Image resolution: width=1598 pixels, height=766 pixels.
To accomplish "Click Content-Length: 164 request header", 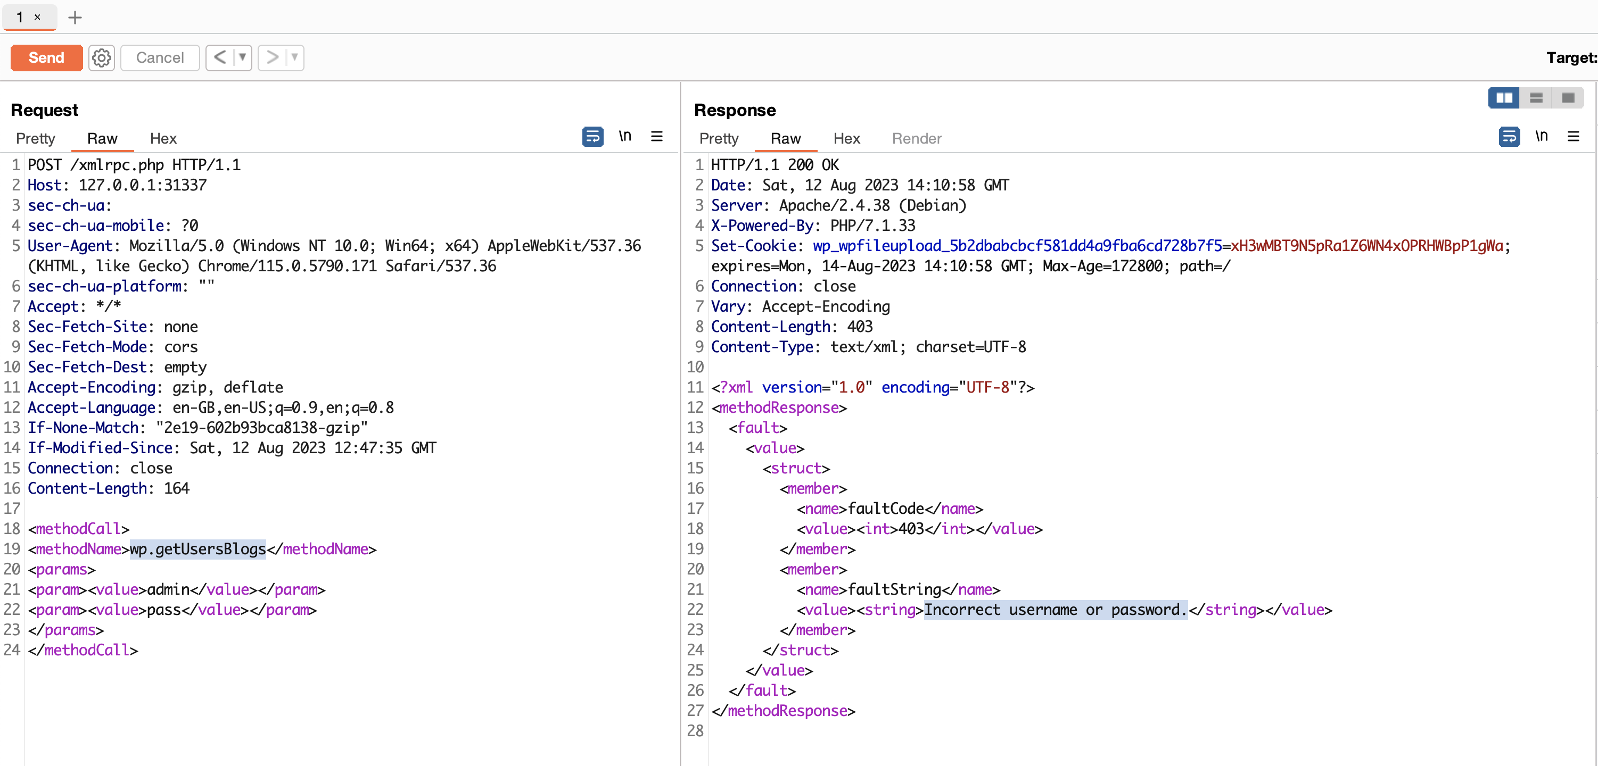I will 109,488.
